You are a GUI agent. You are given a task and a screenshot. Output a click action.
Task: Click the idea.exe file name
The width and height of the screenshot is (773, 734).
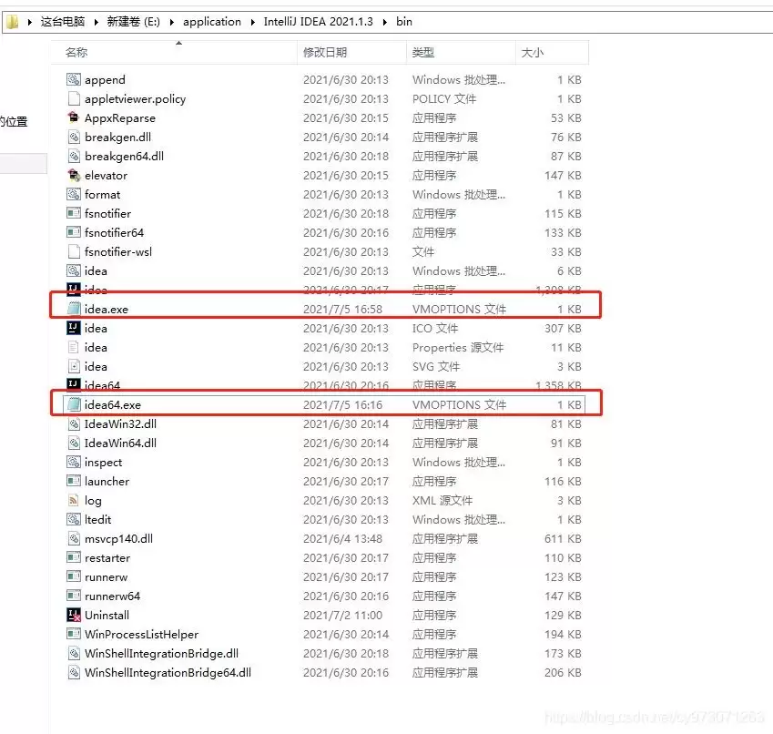pos(106,309)
